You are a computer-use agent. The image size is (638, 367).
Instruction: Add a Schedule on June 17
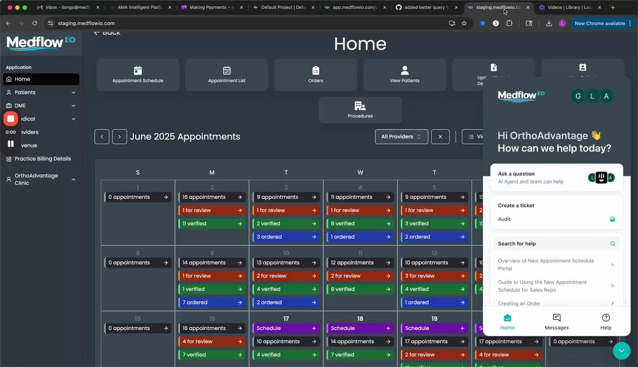point(286,328)
